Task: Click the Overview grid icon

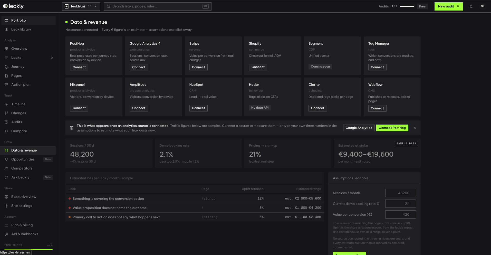Action: coord(6,49)
